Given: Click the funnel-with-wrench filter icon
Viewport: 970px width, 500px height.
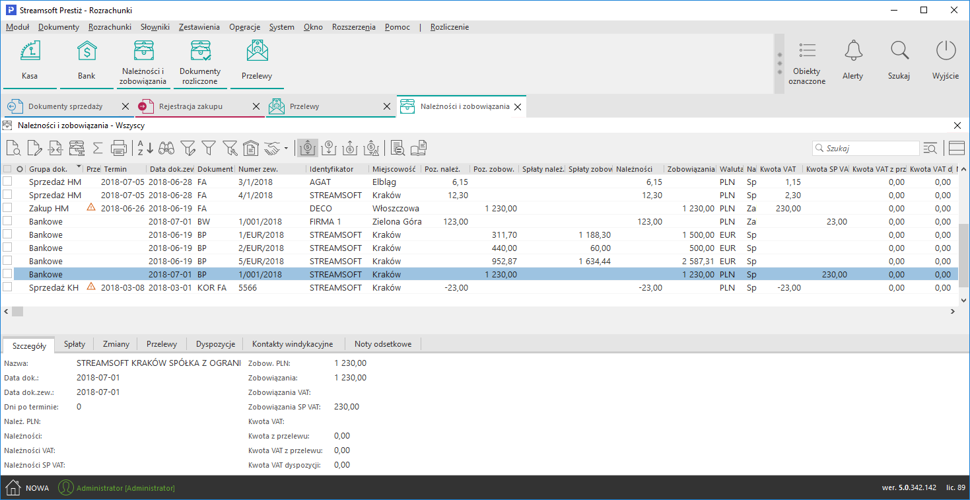Looking at the screenshot, I should 230,148.
